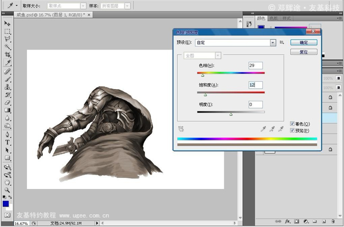344x227 pixels.
Task: Create a new layer
Action: coord(324,222)
